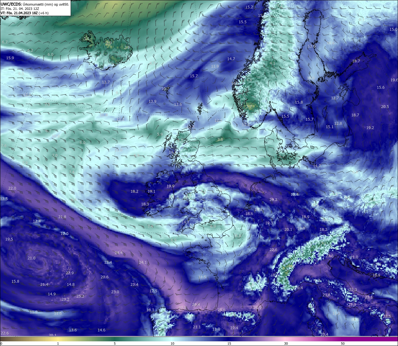Click the colour scale label '50'
Viewport: 398px width, 346px height.
tap(343, 344)
